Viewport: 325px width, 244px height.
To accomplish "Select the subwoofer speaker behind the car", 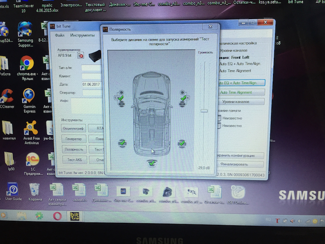I will coord(152,163).
